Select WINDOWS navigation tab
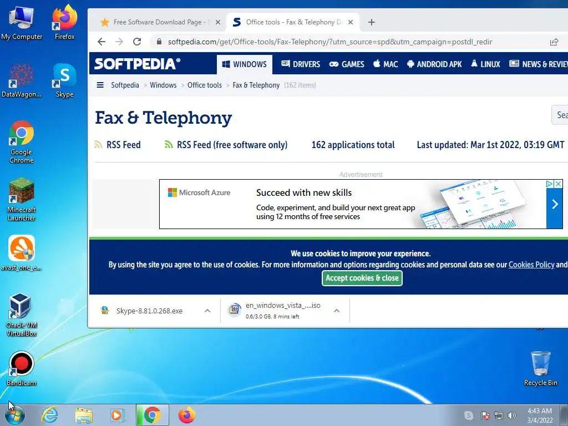 [x=245, y=64]
